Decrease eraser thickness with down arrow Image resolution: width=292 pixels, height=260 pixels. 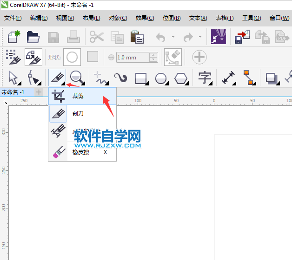(153, 59)
